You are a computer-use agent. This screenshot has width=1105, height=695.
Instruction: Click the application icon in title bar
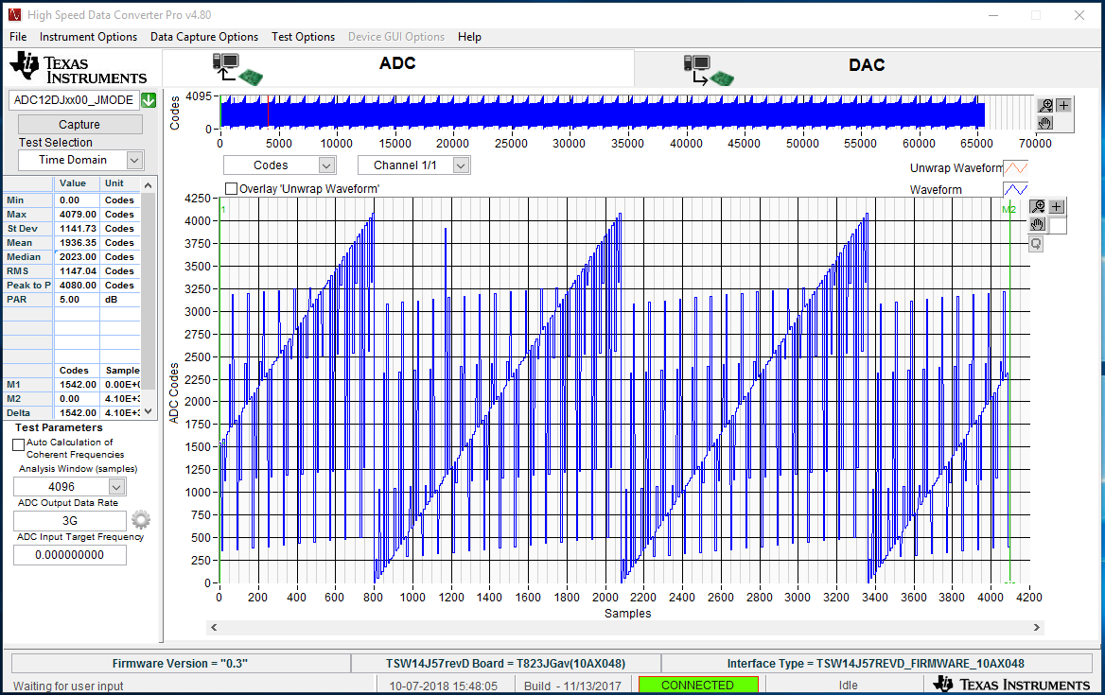point(14,14)
